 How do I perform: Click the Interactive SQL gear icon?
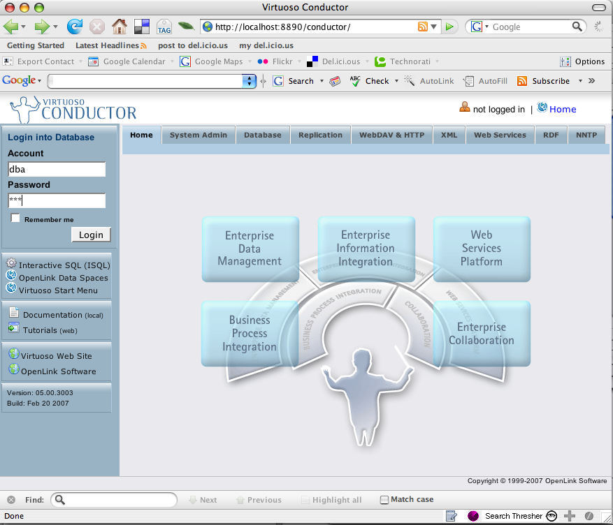[x=11, y=262]
